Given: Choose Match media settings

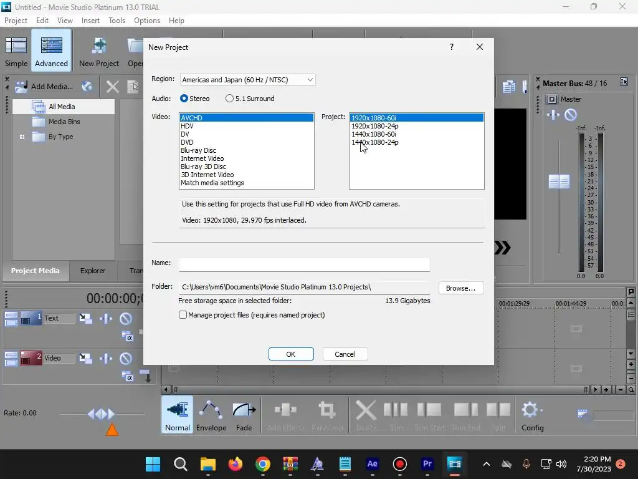Looking at the screenshot, I should [x=247, y=183].
